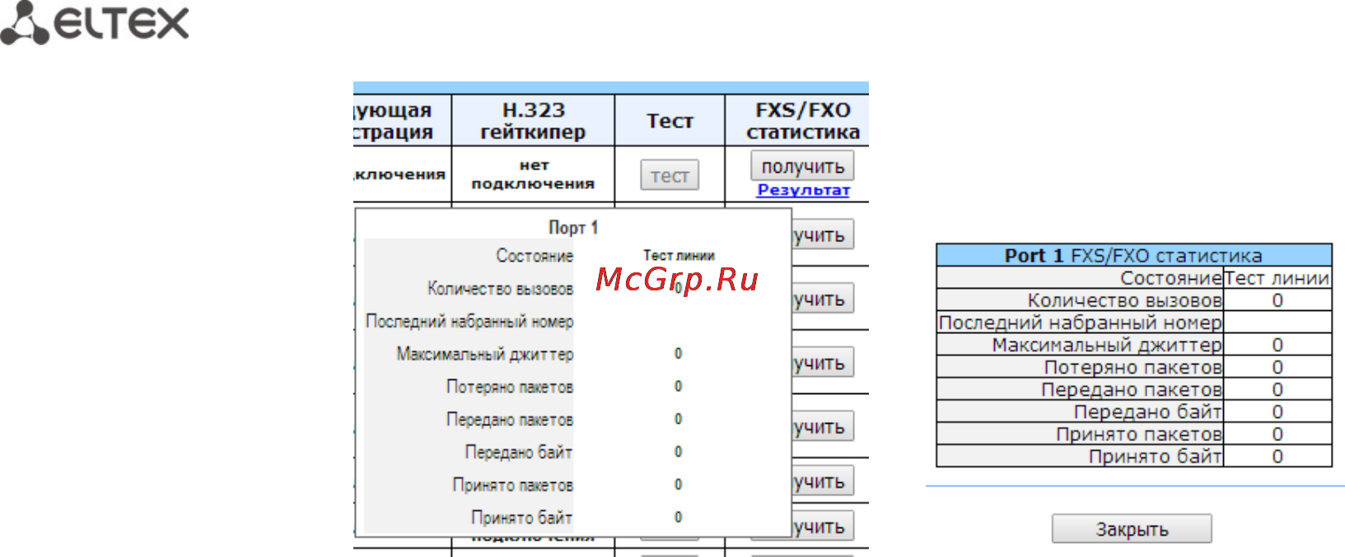Click the Закрыть button
This screenshot has width=1345, height=557.
click(x=1132, y=529)
